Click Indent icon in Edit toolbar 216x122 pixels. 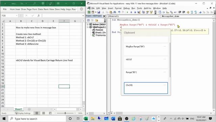coord(180,12)
